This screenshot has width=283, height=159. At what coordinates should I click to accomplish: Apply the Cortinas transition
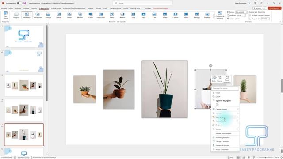176,15
